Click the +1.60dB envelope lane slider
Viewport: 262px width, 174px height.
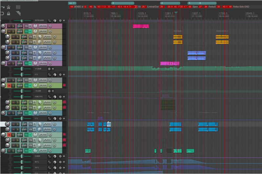coord(22,69)
